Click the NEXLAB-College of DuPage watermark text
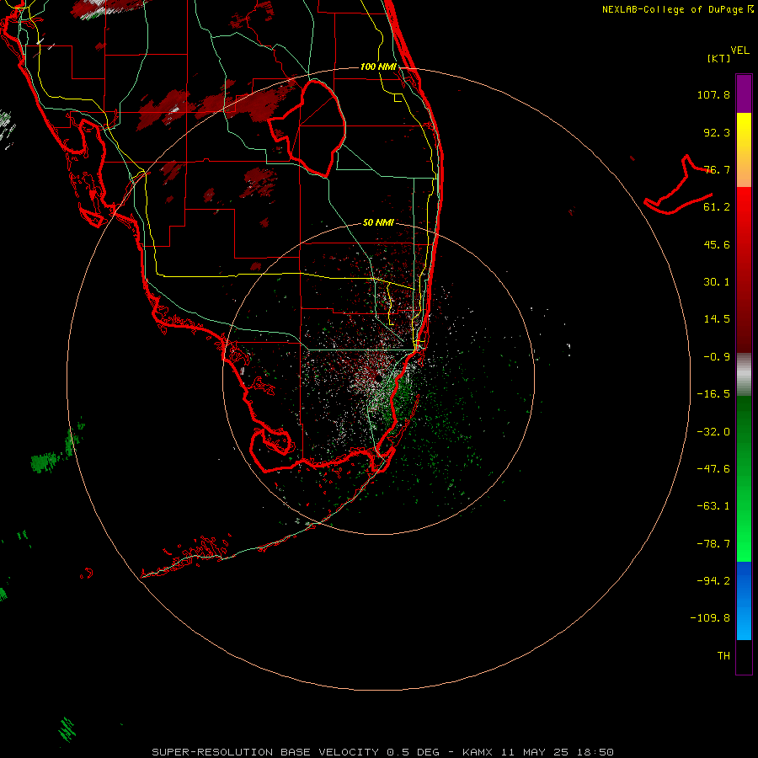Screen dimensions: 758x758 click(x=678, y=9)
